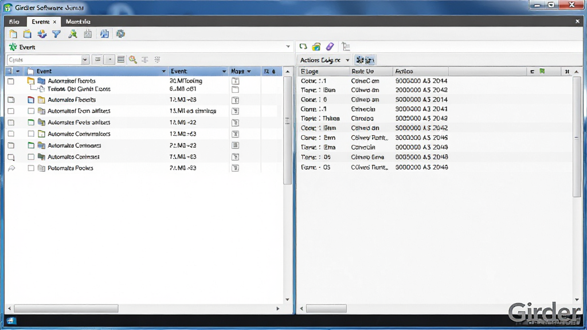
Task: Sort by the Eloge column header
Action: pyautogui.click(x=324, y=71)
